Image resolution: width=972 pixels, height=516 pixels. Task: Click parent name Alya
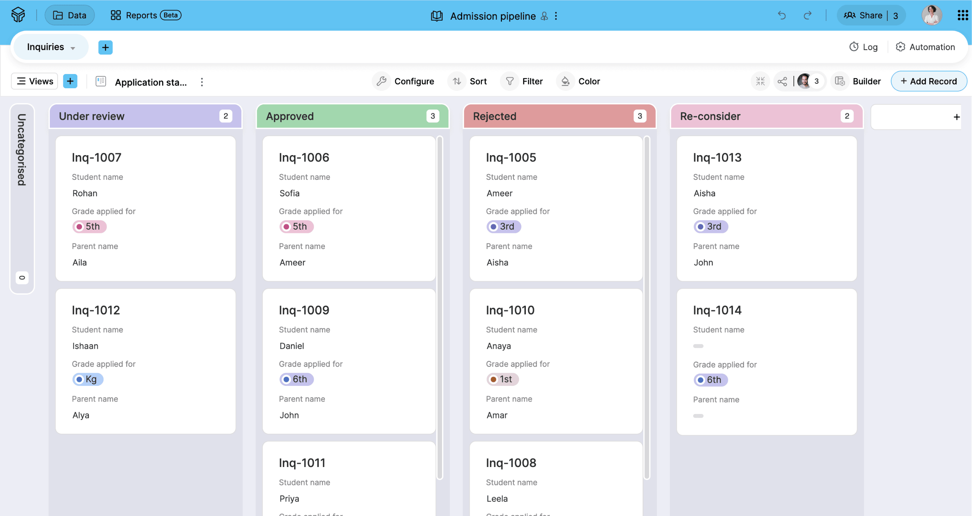[x=81, y=415]
